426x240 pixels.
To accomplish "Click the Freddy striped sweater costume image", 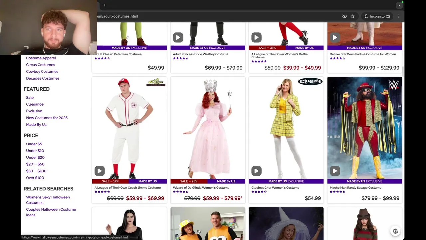I will pyautogui.click(x=364, y=224).
